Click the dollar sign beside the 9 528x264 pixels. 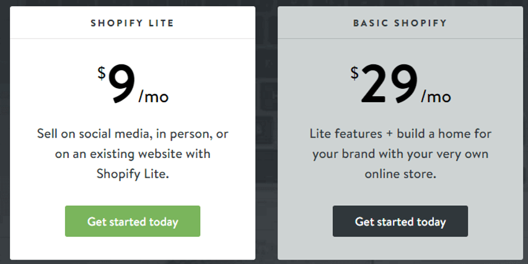[102, 73]
